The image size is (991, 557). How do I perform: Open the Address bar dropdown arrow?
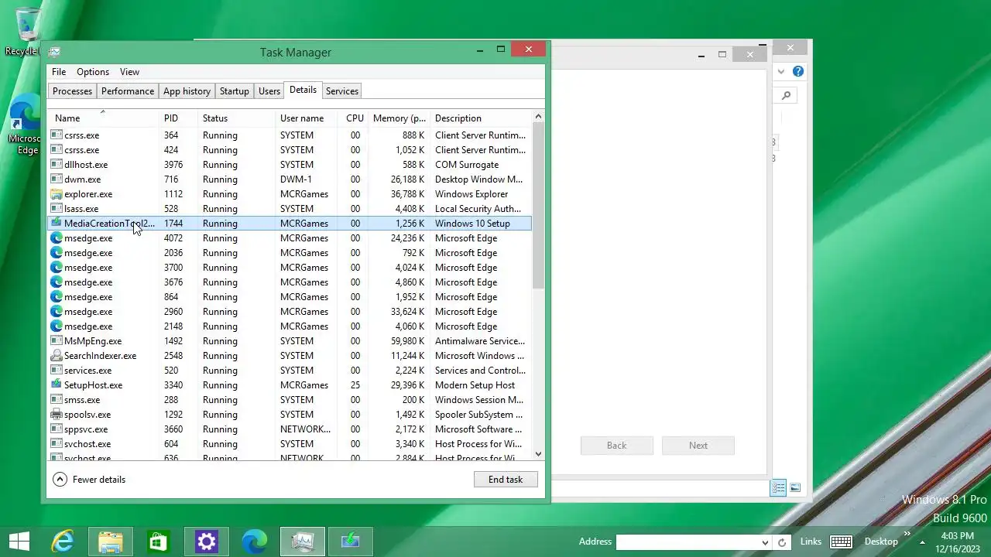[765, 542]
